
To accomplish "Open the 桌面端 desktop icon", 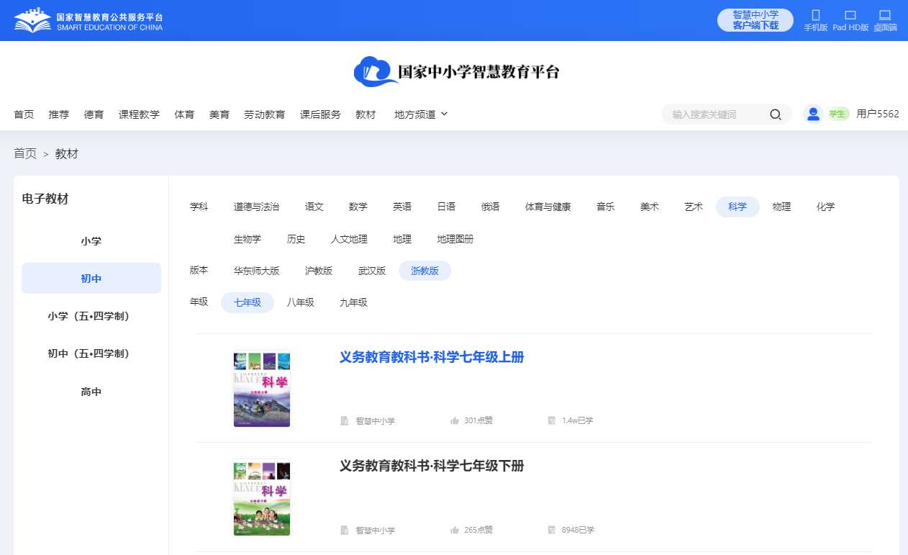I will (x=885, y=15).
